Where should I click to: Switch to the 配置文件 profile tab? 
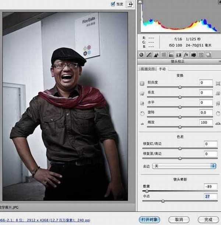tap(147, 69)
